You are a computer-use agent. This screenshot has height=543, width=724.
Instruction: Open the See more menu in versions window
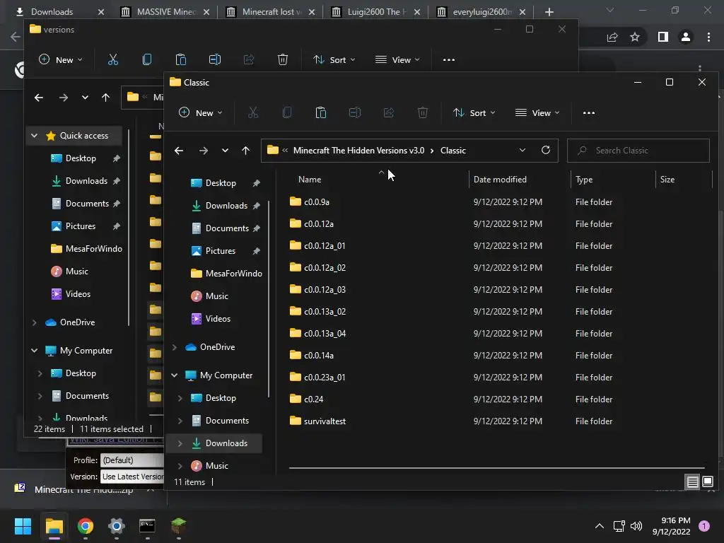coord(449,59)
